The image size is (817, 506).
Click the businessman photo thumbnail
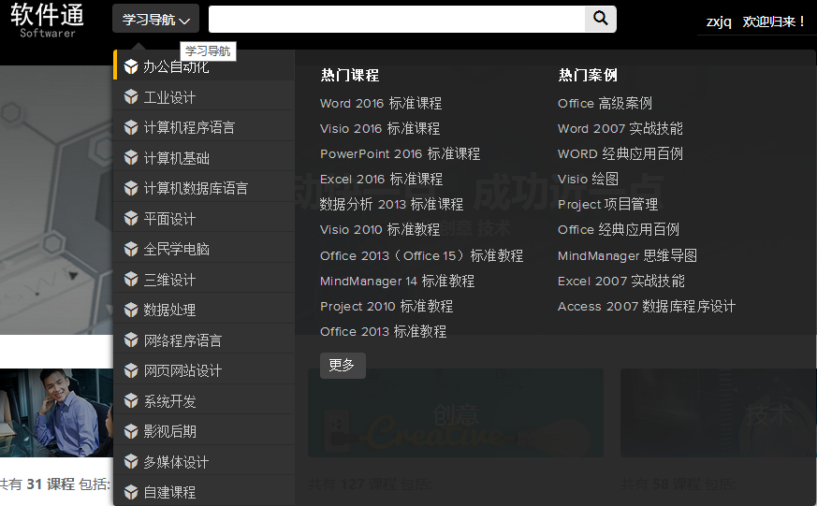click(56, 412)
